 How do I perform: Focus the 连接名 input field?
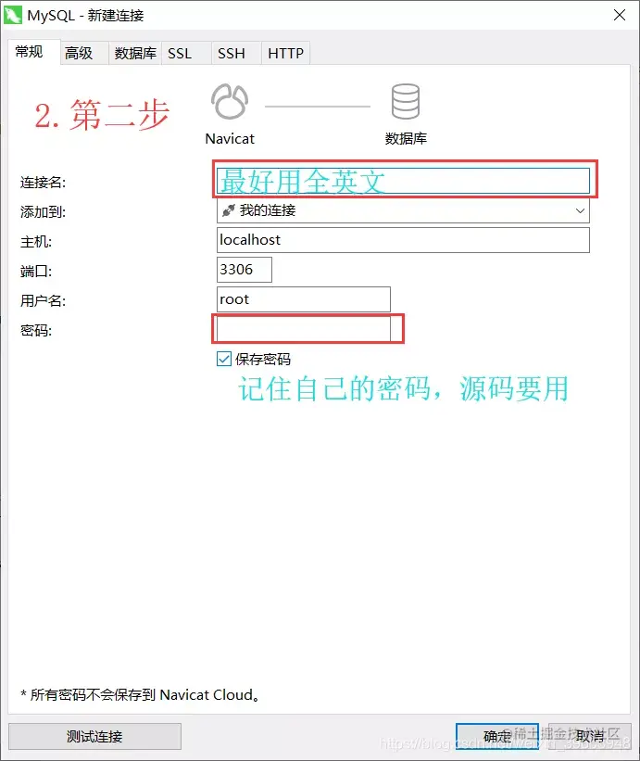(403, 181)
